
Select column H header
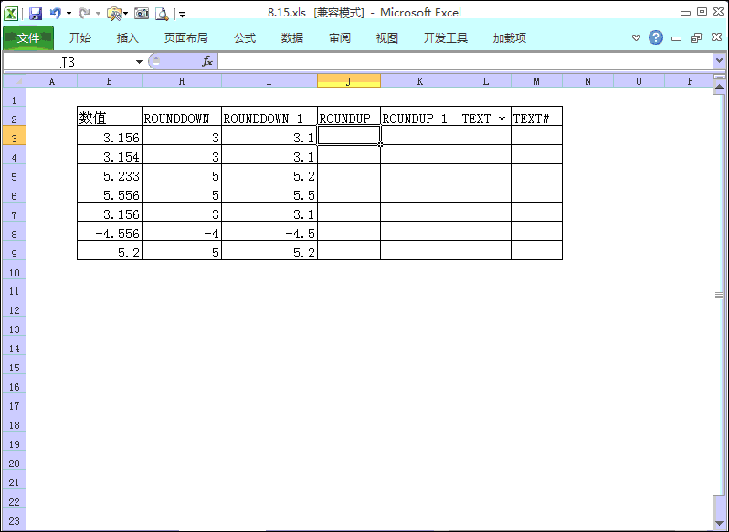click(x=182, y=81)
